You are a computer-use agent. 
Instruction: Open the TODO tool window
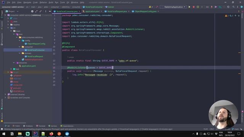click(x=16, y=126)
